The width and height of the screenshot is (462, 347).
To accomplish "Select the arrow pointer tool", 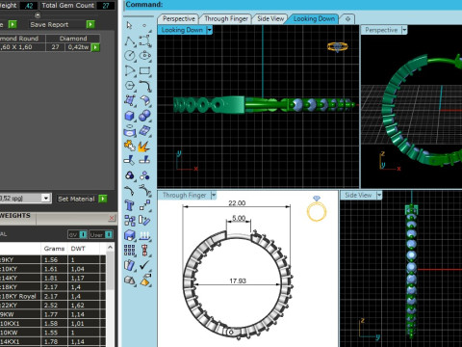I will 130,25.
